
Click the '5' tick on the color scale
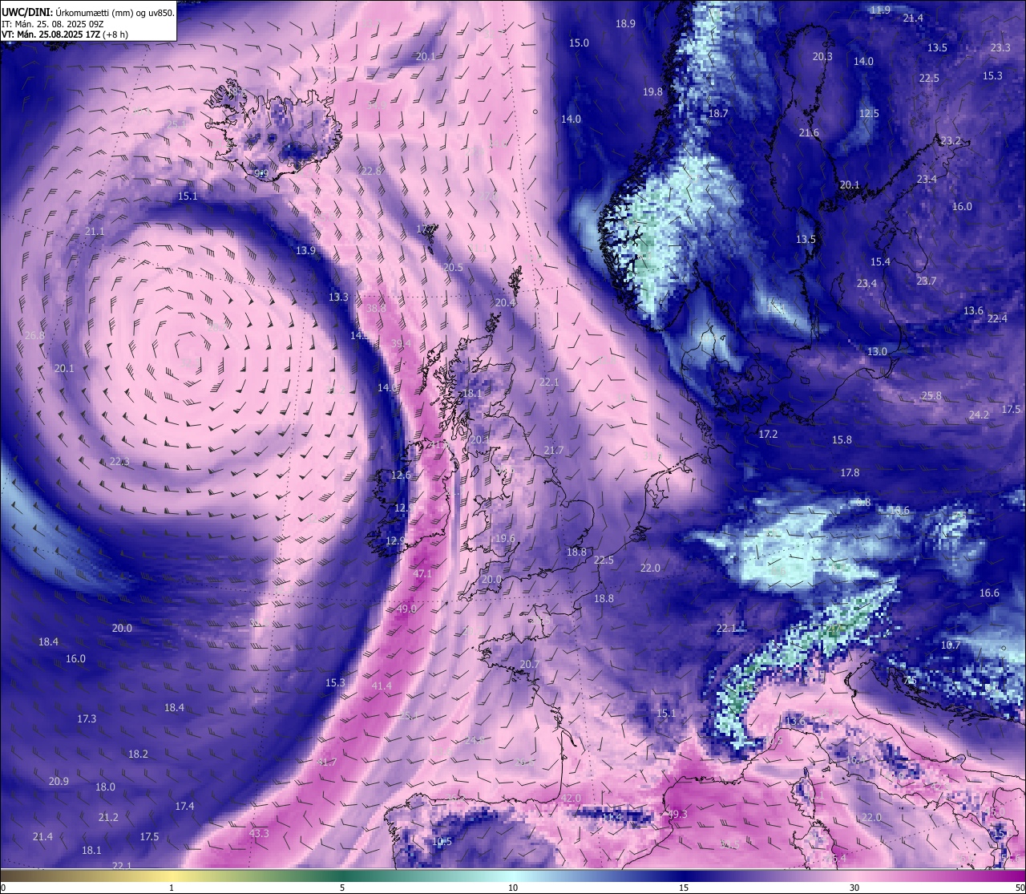[342, 888]
